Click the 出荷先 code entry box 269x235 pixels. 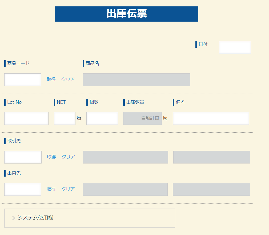(x=22, y=189)
